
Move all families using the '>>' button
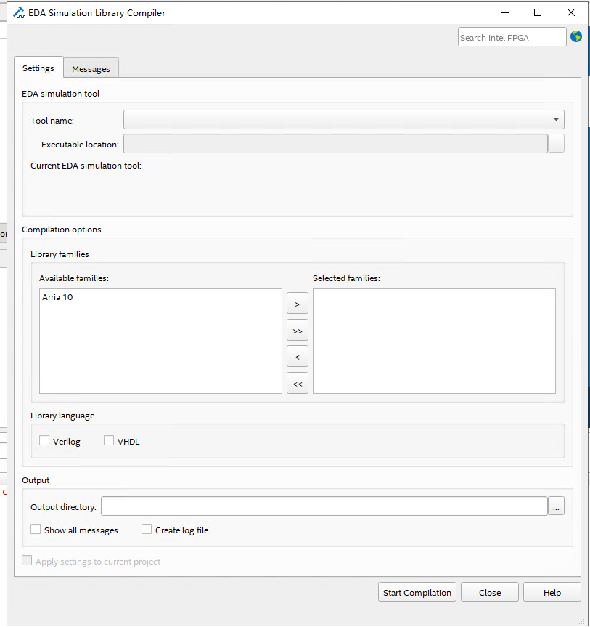pos(297,330)
